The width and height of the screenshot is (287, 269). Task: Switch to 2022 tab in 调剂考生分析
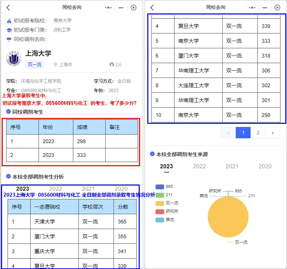coord(55,189)
